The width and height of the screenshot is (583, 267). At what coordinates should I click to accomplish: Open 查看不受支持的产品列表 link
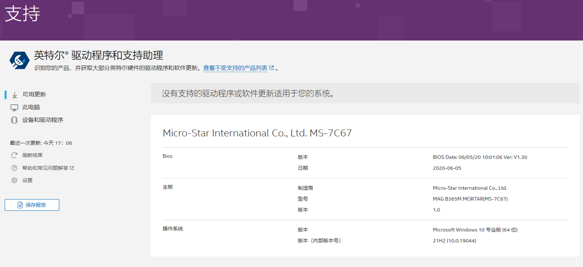pyautogui.click(x=235, y=68)
